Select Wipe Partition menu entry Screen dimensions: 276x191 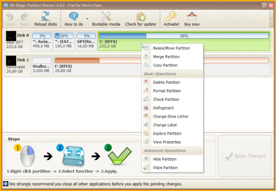[x=172, y=168]
